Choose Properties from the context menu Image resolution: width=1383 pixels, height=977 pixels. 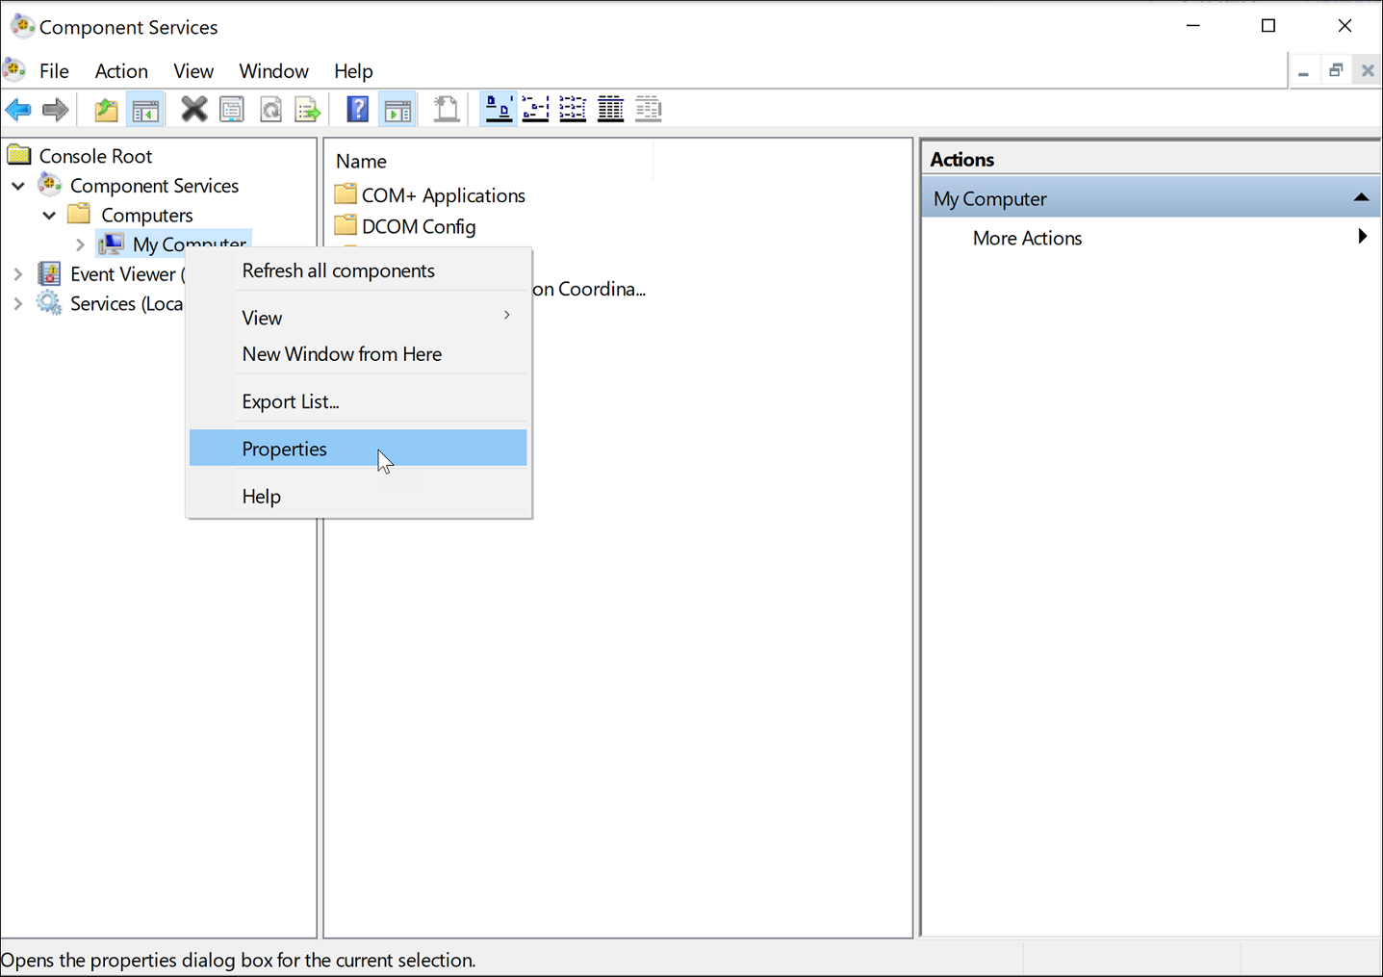pyautogui.click(x=285, y=449)
